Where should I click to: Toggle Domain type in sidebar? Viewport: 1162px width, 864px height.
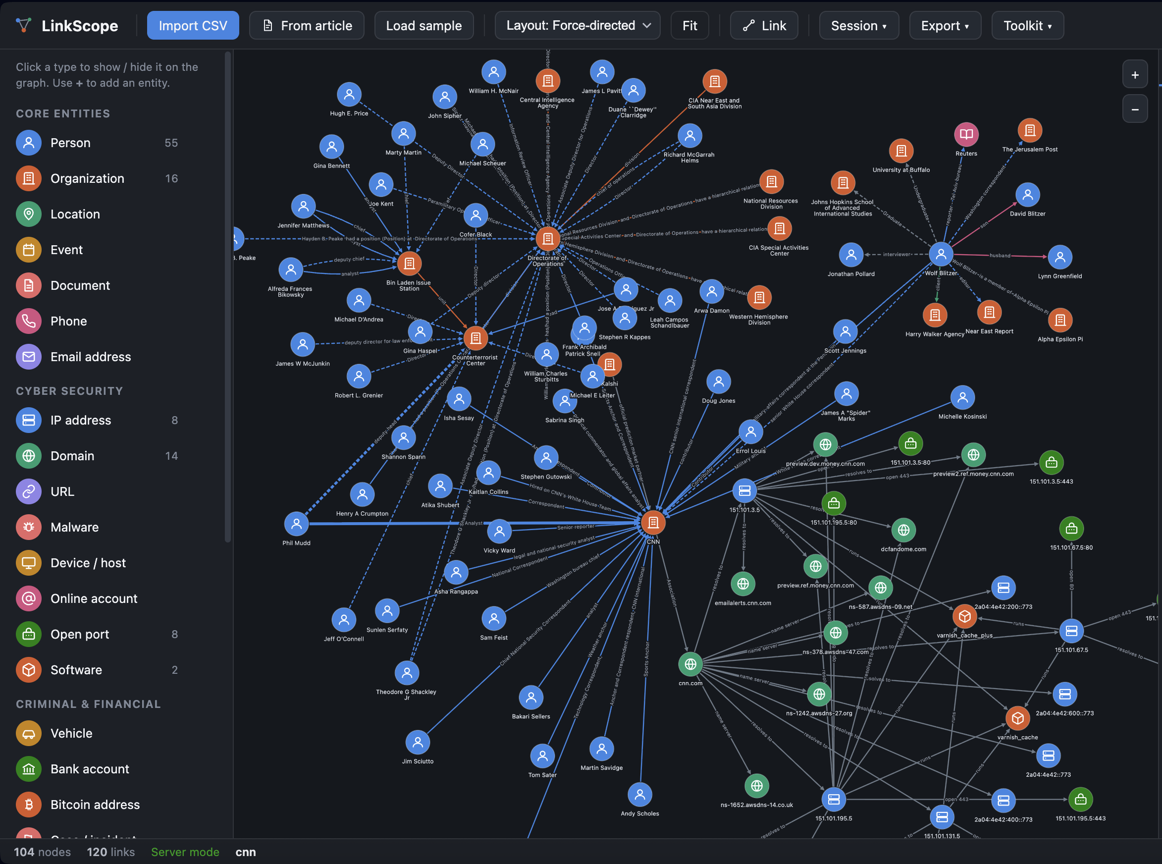[97, 456]
